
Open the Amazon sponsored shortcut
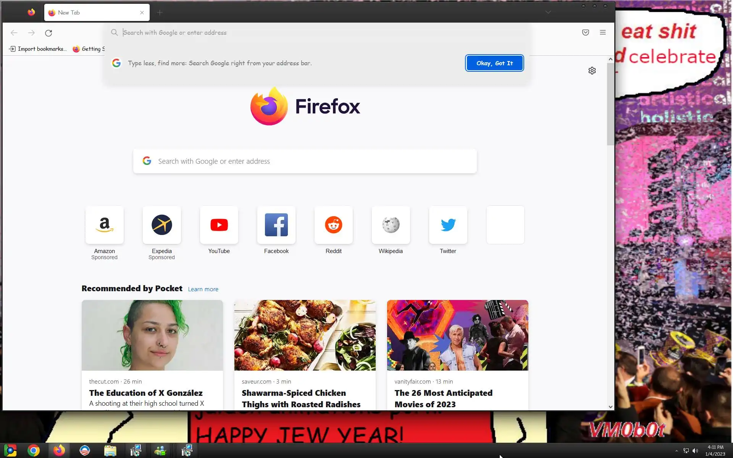[105, 225]
